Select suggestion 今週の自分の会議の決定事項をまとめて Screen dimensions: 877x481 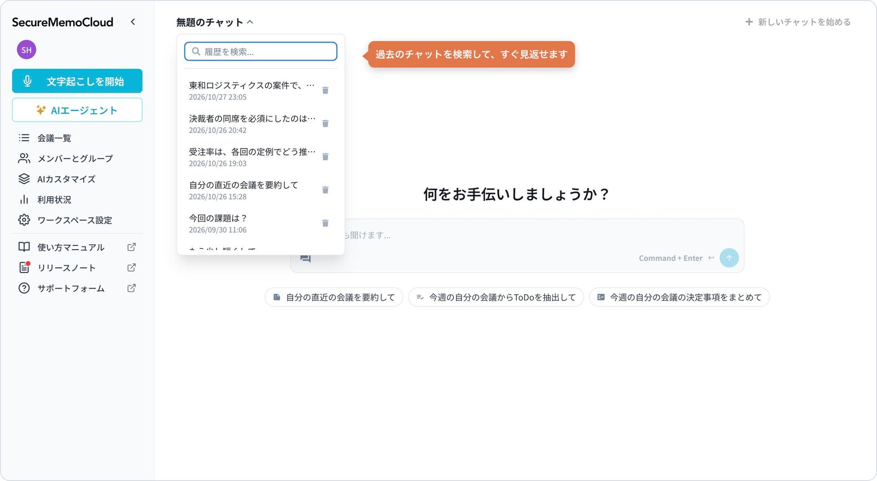click(x=679, y=297)
